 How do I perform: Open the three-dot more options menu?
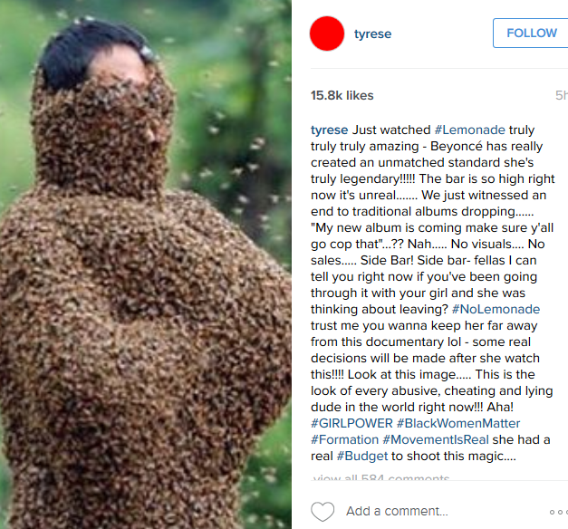pos(559,512)
